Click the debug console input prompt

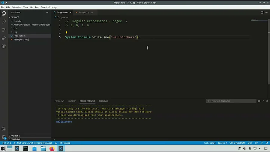(x=161, y=139)
